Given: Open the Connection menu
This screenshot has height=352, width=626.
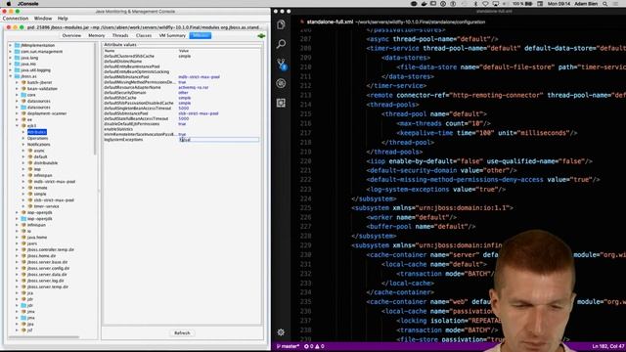Looking at the screenshot, I should (16, 19).
